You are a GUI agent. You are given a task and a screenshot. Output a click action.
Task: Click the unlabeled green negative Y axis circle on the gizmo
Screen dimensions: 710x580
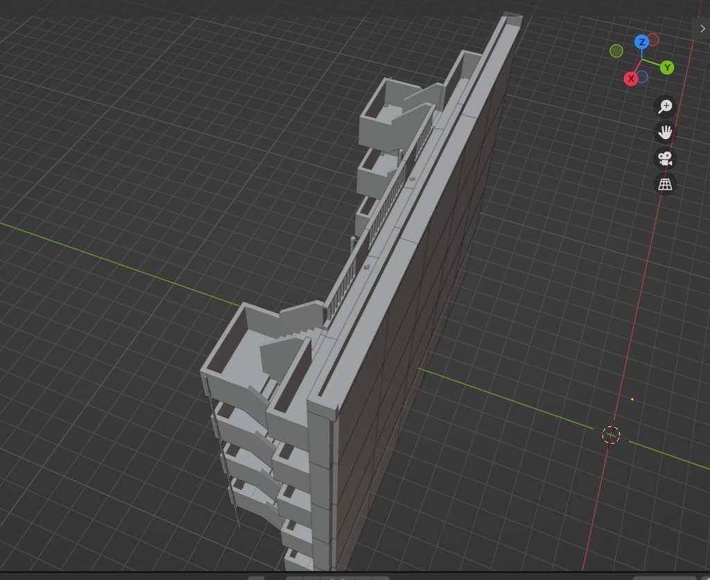pyautogui.click(x=616, y=51)
